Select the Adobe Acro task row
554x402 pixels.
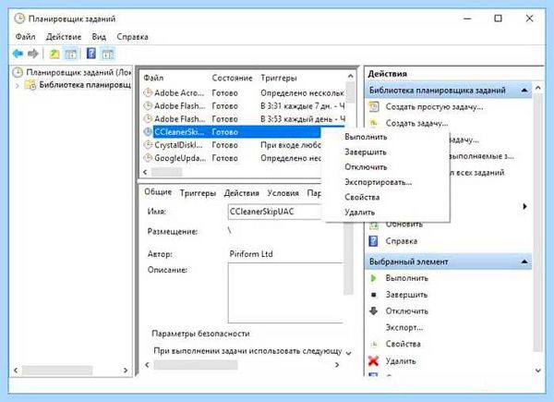pos(244,93)
